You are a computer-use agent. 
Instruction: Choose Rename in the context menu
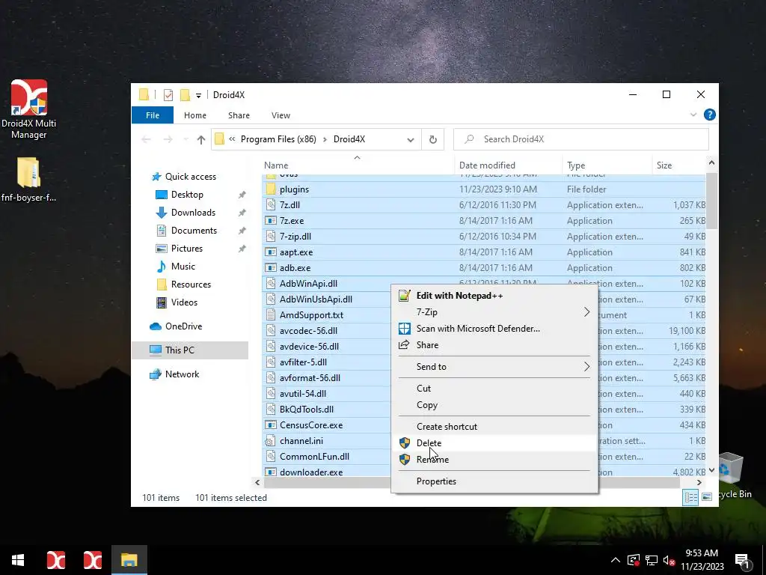click(x=494, y=460)
